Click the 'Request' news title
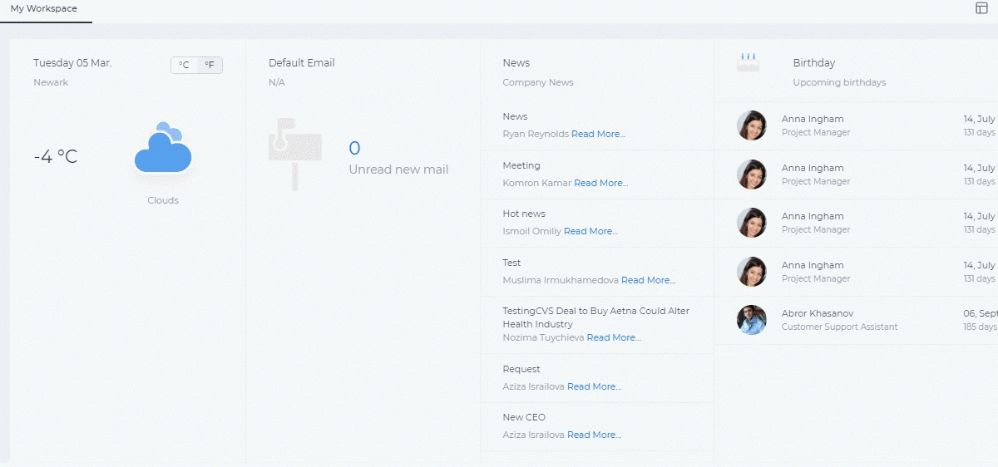 [x=521, y=369]
